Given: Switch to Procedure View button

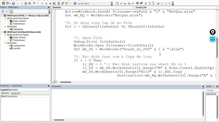Looking at the screenshot, I should point(53,82).
